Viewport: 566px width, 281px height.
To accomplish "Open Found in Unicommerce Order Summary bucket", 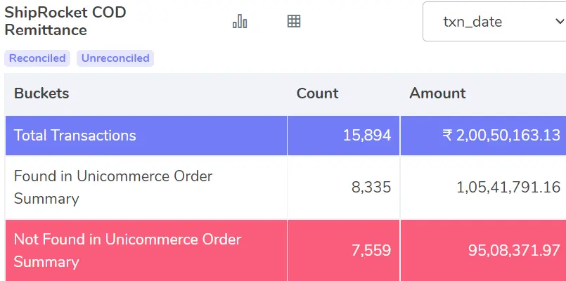I will [x=113, y=187].
